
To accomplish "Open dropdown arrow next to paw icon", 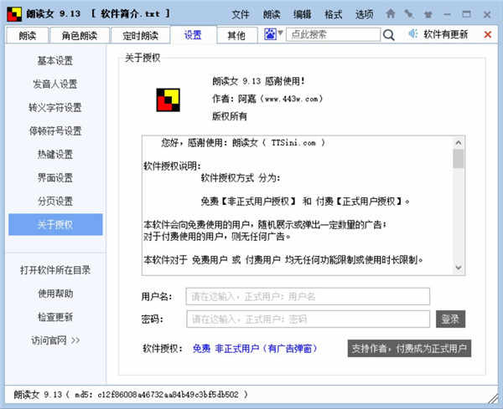I will pos(280,33).
